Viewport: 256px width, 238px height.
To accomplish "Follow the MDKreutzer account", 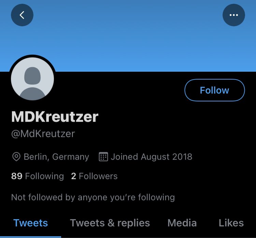I will click(215, 90).
